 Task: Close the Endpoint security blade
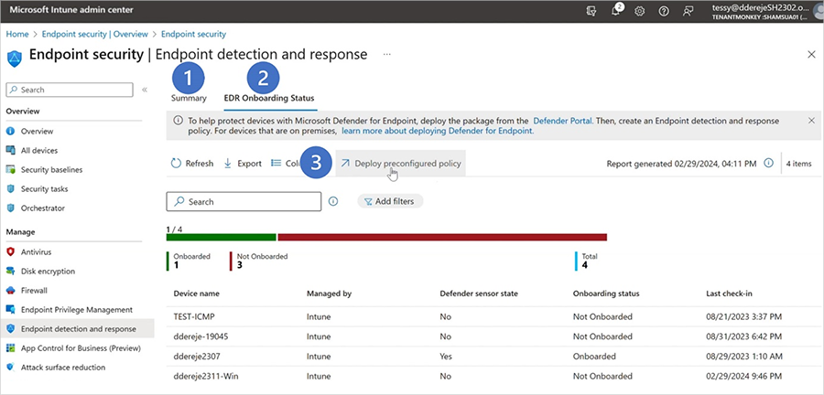[811, 54]
